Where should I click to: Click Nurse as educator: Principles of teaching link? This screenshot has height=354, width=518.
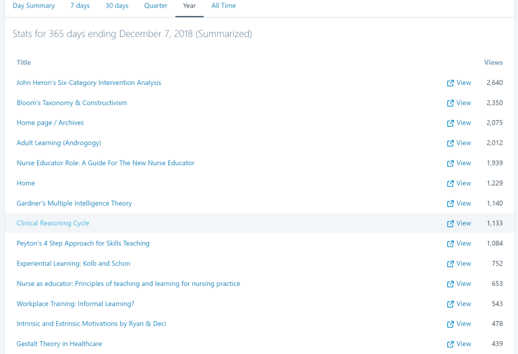click(128, 284)
